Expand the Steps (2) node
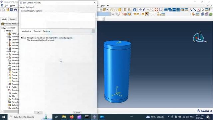The width and height of the screenshot is (213, 120). point(7,52)
